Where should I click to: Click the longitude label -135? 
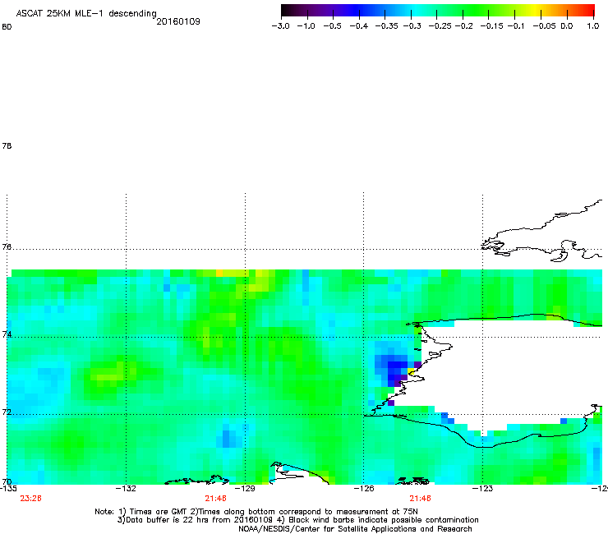pyautogui.click(x=8, y=489)
